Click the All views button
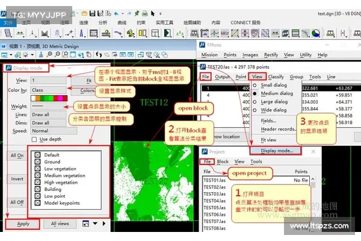 60,224
